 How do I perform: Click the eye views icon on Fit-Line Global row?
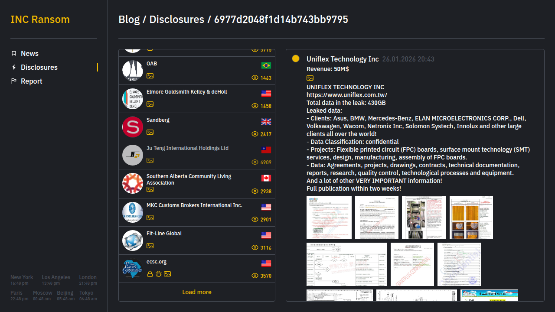pyautogui.click(x=255, y=248)
